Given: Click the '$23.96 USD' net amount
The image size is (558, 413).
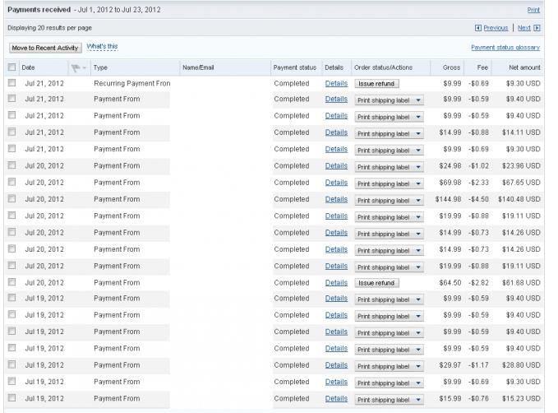Looking at the screenshot, I should 521,165.
